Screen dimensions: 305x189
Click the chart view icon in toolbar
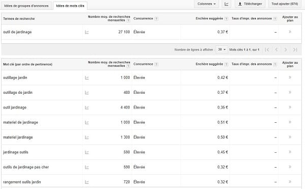coord(226,4)
